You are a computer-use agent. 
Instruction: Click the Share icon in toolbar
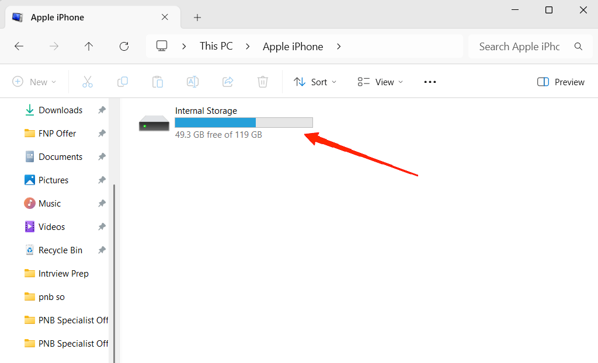pyautogui.click(x=228, y=82)
